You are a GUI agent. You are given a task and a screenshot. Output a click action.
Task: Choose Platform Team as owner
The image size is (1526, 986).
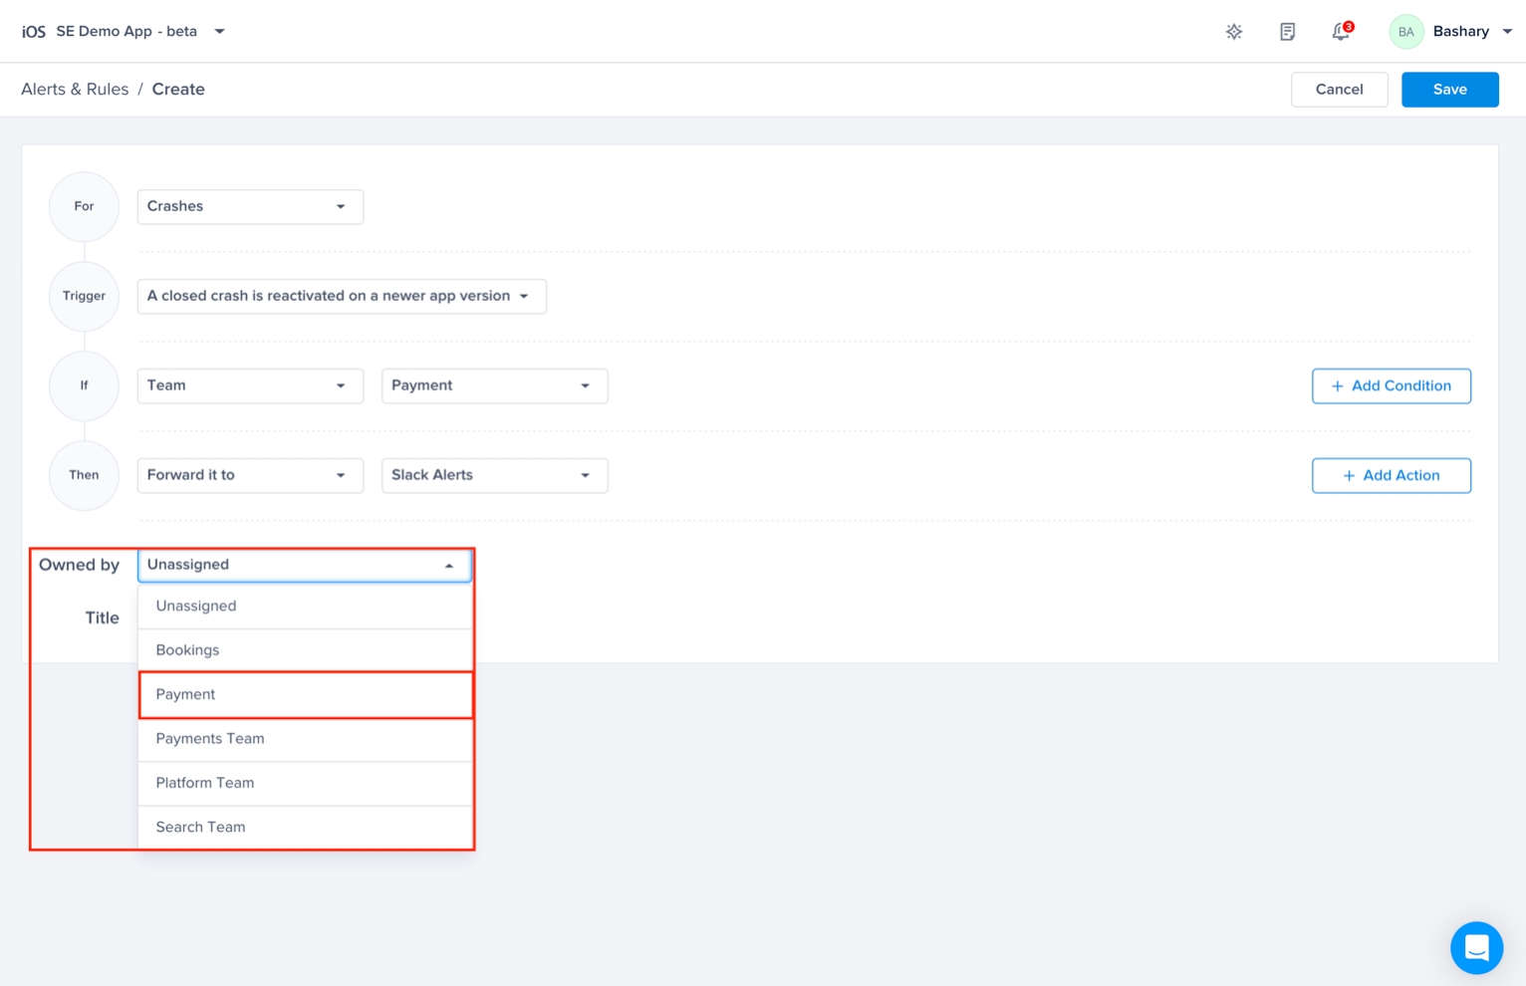pos(305,783)
